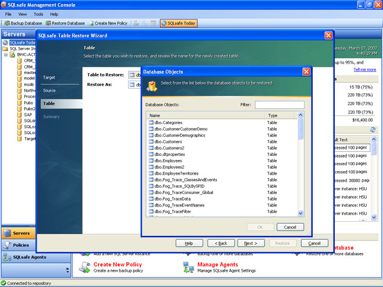Open the File menu
The image size is (383, 287).
[x=8, y=14]
